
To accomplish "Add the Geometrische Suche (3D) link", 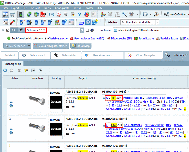I will 89,39.
